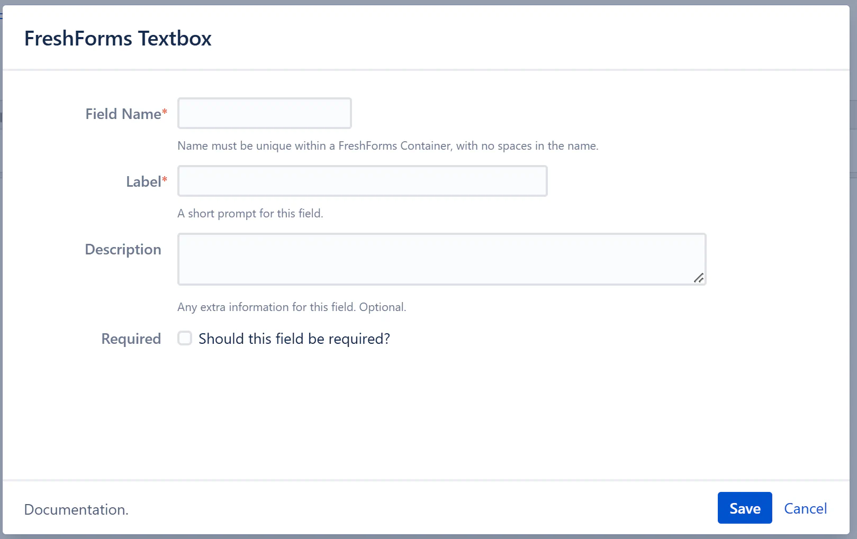Click the "Should this field be required?" label
The height and width of the screenshot is (539, 857).
[x=294, y=339]
